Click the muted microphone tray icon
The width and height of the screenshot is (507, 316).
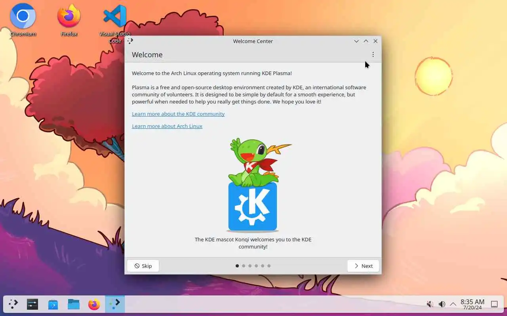coord(430,304)
